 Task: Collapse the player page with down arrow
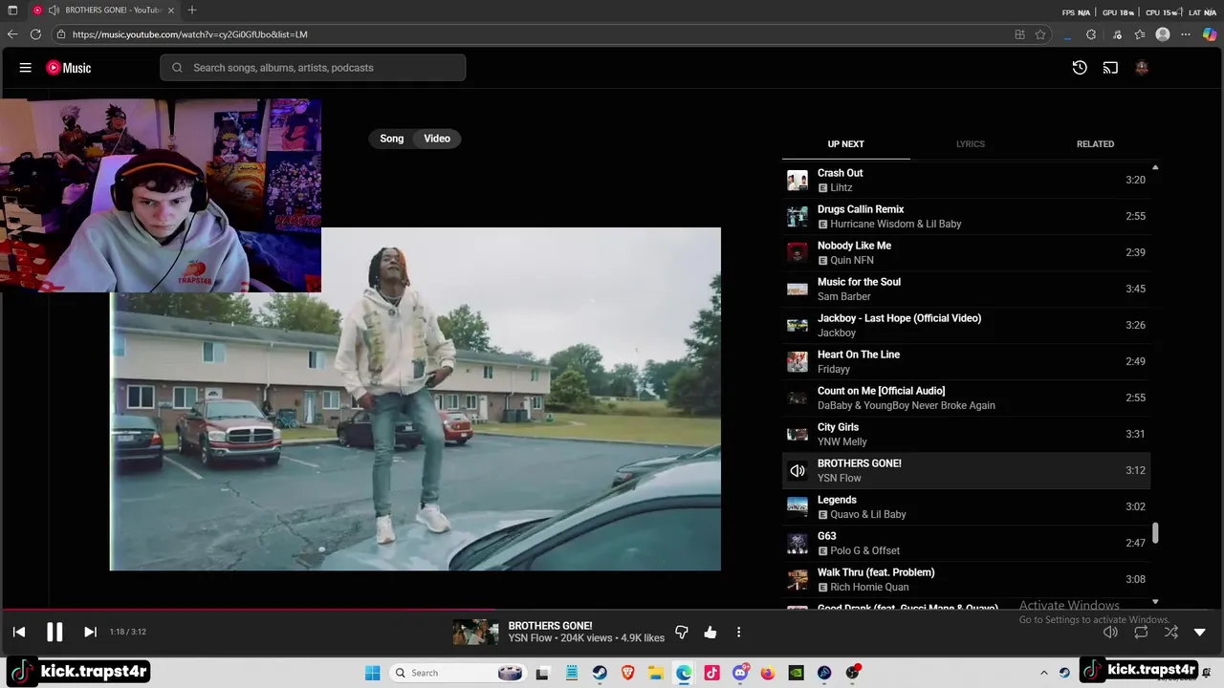[1200, 632]
